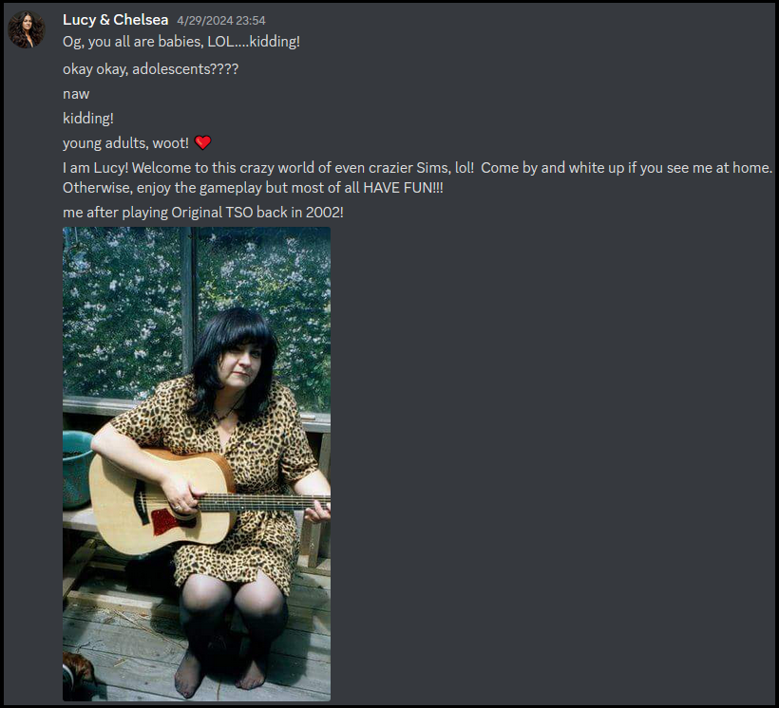The image size is (779, 708).
Task: Open the Lucy & Chelsea profile avatar
Action: pyautogui.click(x=27, y=29)
